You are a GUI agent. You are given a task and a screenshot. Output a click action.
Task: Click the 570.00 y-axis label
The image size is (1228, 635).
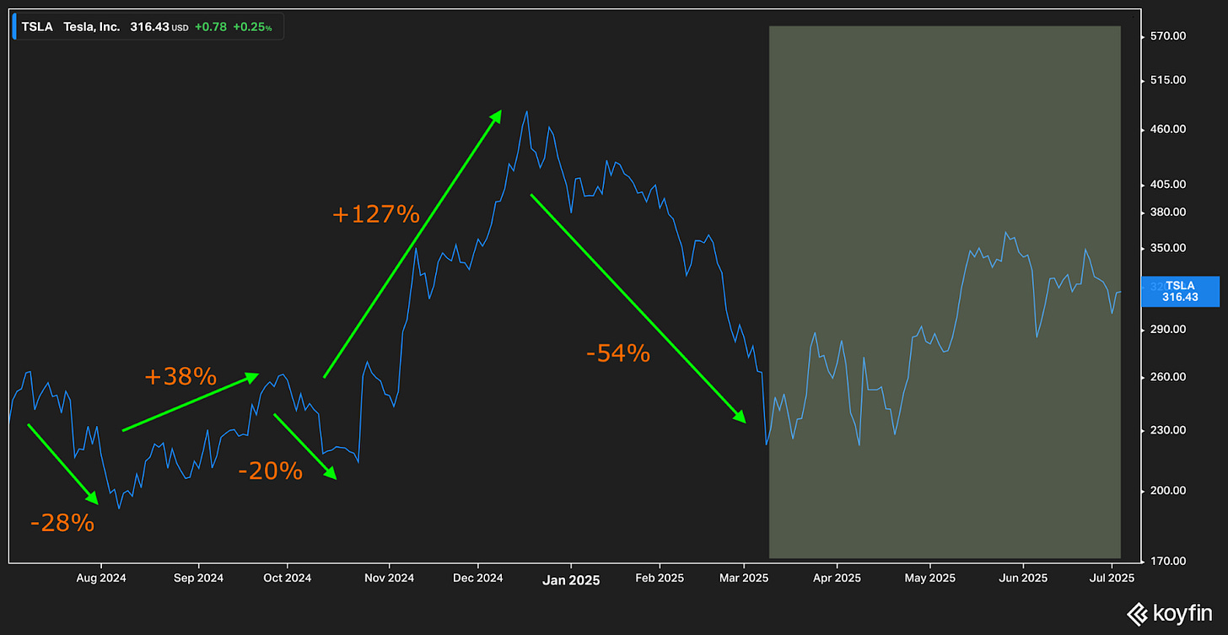pos(1168,36)
